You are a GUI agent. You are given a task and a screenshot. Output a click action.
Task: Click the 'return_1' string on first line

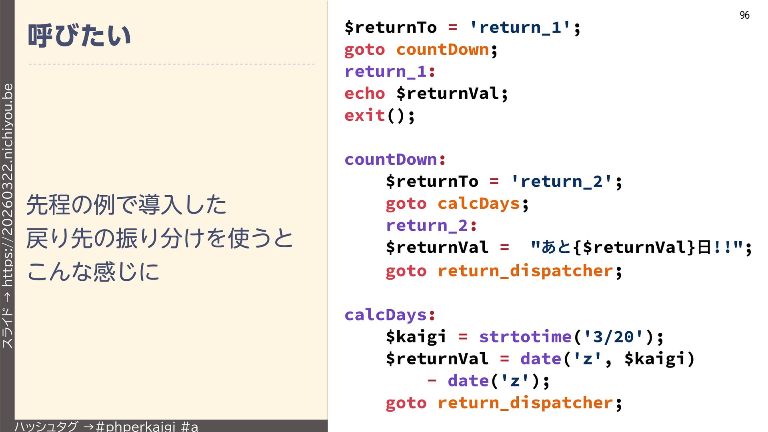(520, 28)
